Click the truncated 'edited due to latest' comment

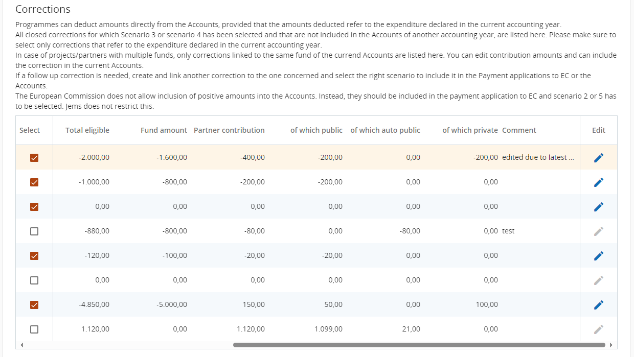pos(538,157)
